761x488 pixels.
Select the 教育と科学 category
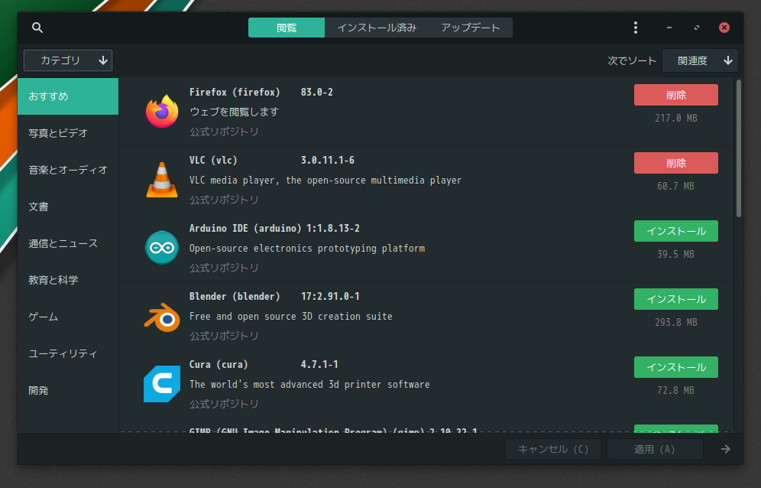pyautogui.click(x=68, y=280)
